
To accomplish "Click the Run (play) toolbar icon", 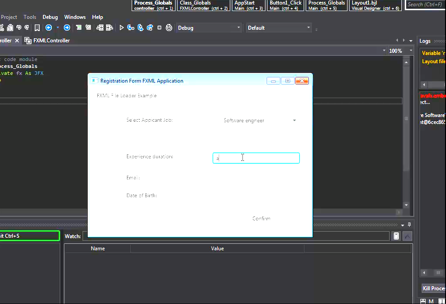I will [x=122, y=28].
